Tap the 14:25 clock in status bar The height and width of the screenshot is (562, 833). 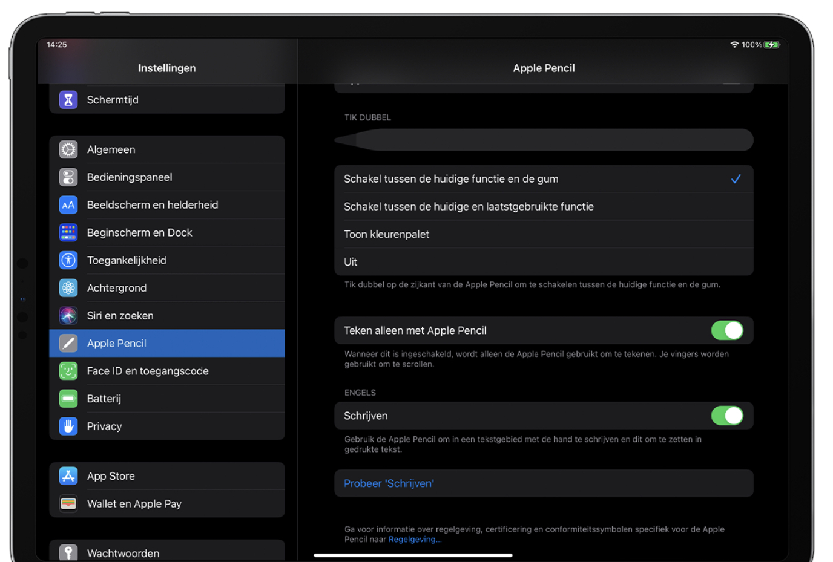[57, 45]
